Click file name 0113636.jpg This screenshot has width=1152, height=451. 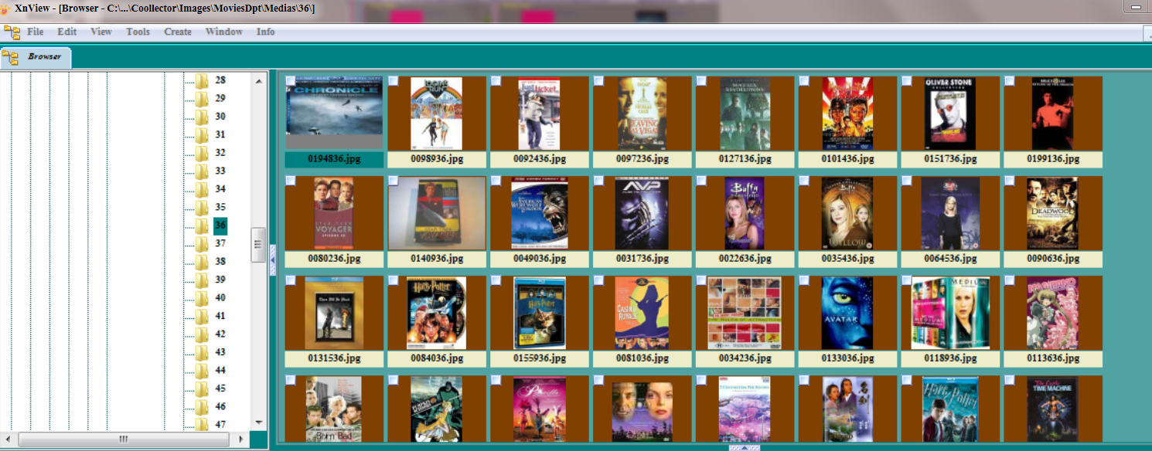(x=1053, y=358)
